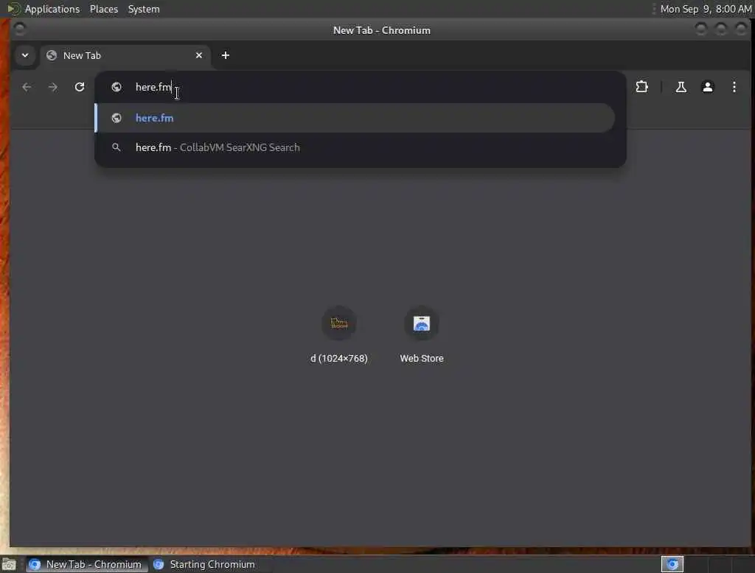This screenshot has width=755, height=573.
Task: Open a new tab with plus button
Action: 226,55
